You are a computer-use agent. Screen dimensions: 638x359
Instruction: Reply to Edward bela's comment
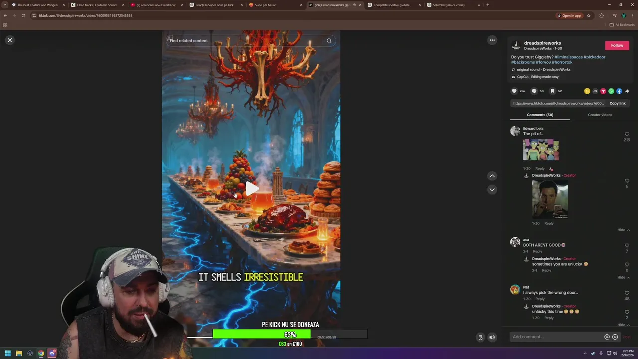pos(540,168)
